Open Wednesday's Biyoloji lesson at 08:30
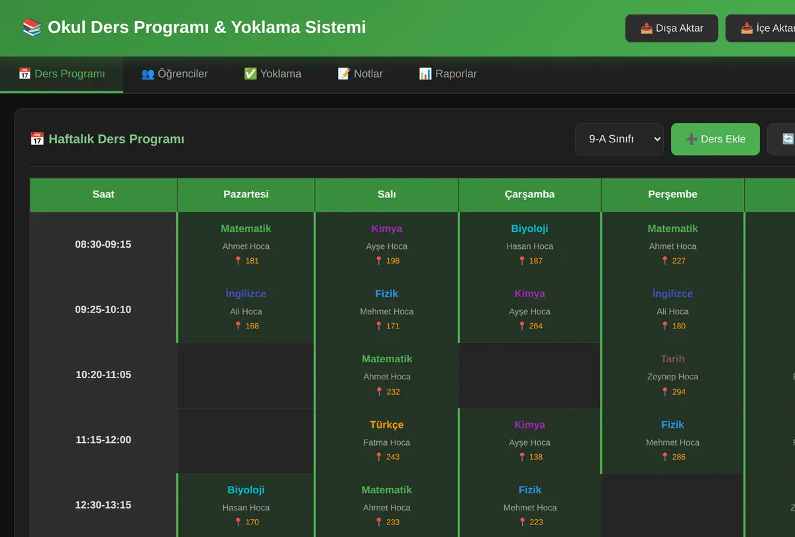This screenshot has height=537, width=795. (530, 244)
